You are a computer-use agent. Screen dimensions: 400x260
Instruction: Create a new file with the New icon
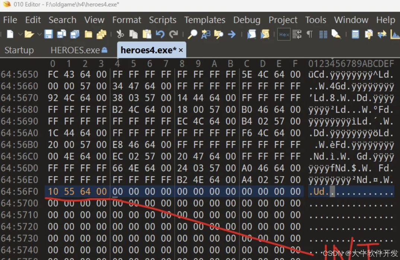pos(10,34)
